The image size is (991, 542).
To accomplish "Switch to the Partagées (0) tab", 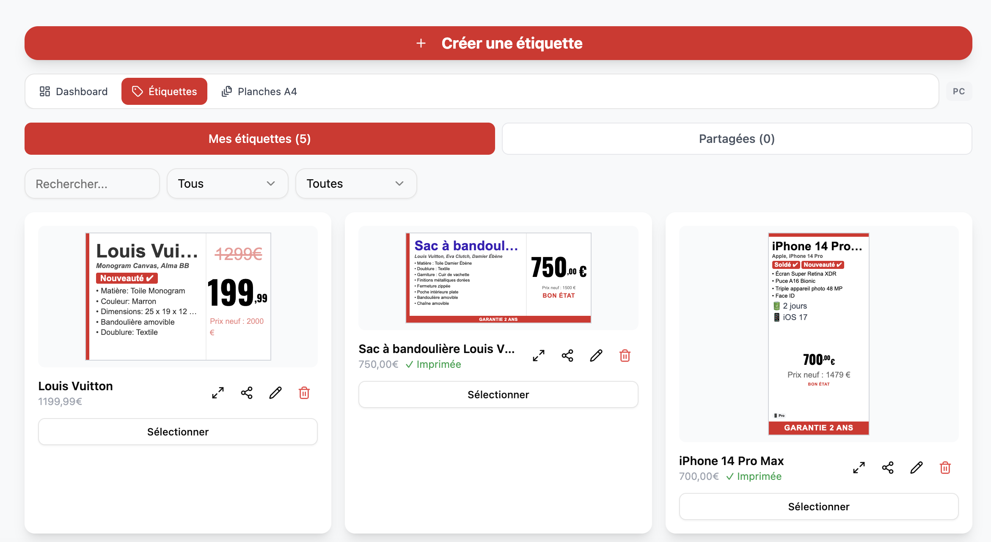I will pyautogui.click(x=737, y=139).
